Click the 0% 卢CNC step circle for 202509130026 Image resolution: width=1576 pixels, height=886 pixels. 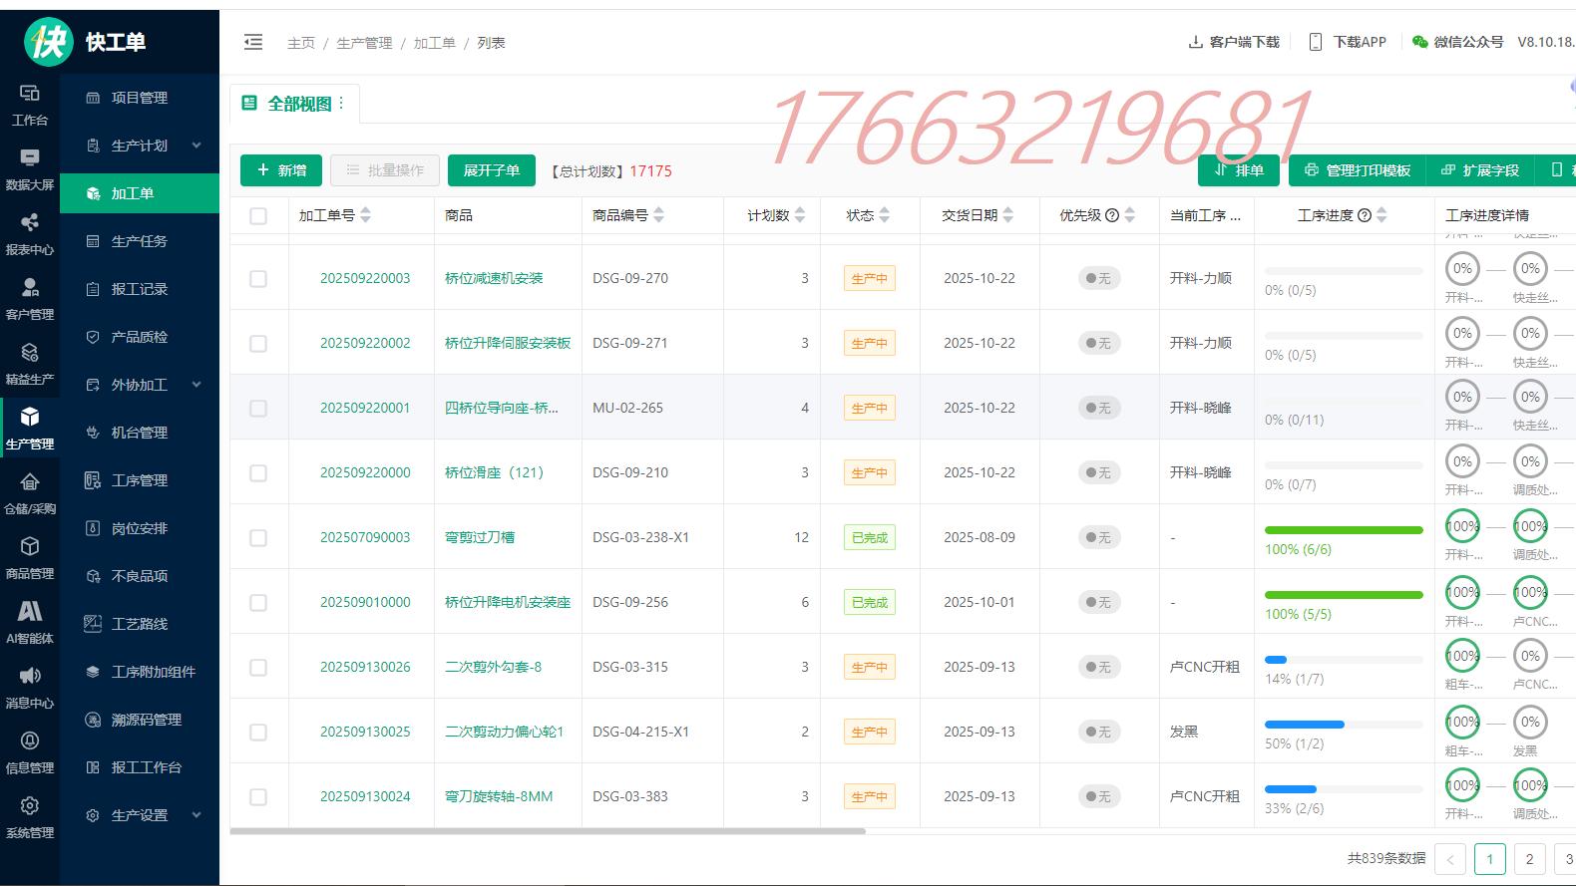1530,656
